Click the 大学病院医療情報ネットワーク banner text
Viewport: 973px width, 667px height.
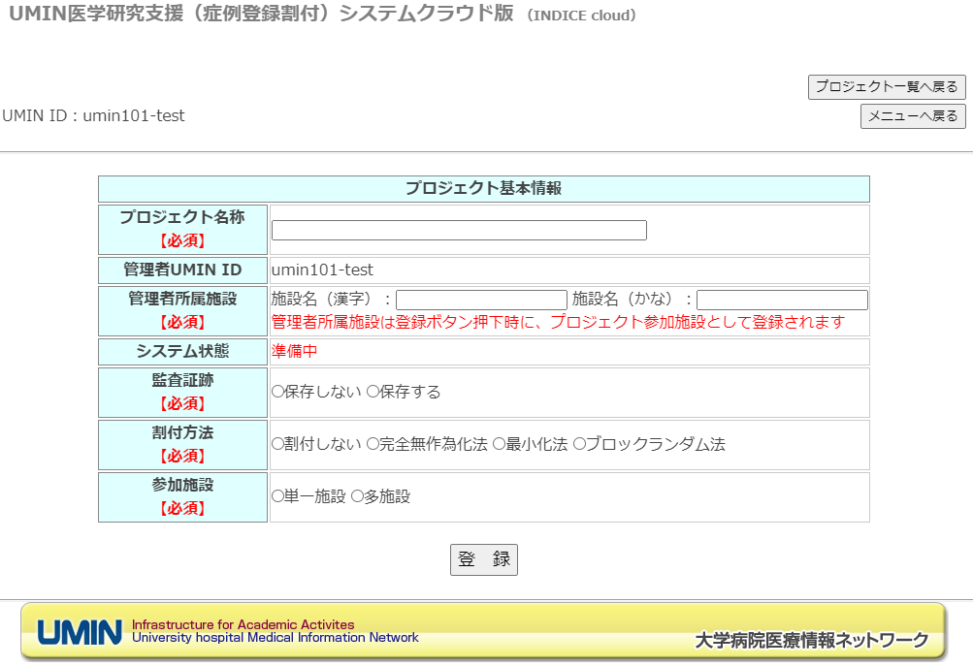tap(811, 640)
